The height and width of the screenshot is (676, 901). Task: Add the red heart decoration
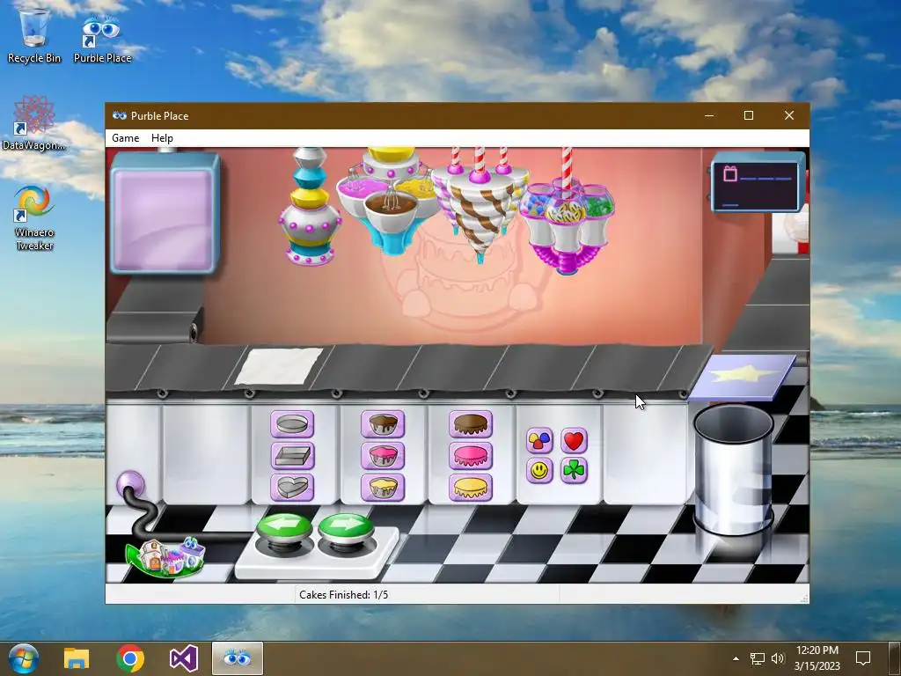tap(574, 441)
